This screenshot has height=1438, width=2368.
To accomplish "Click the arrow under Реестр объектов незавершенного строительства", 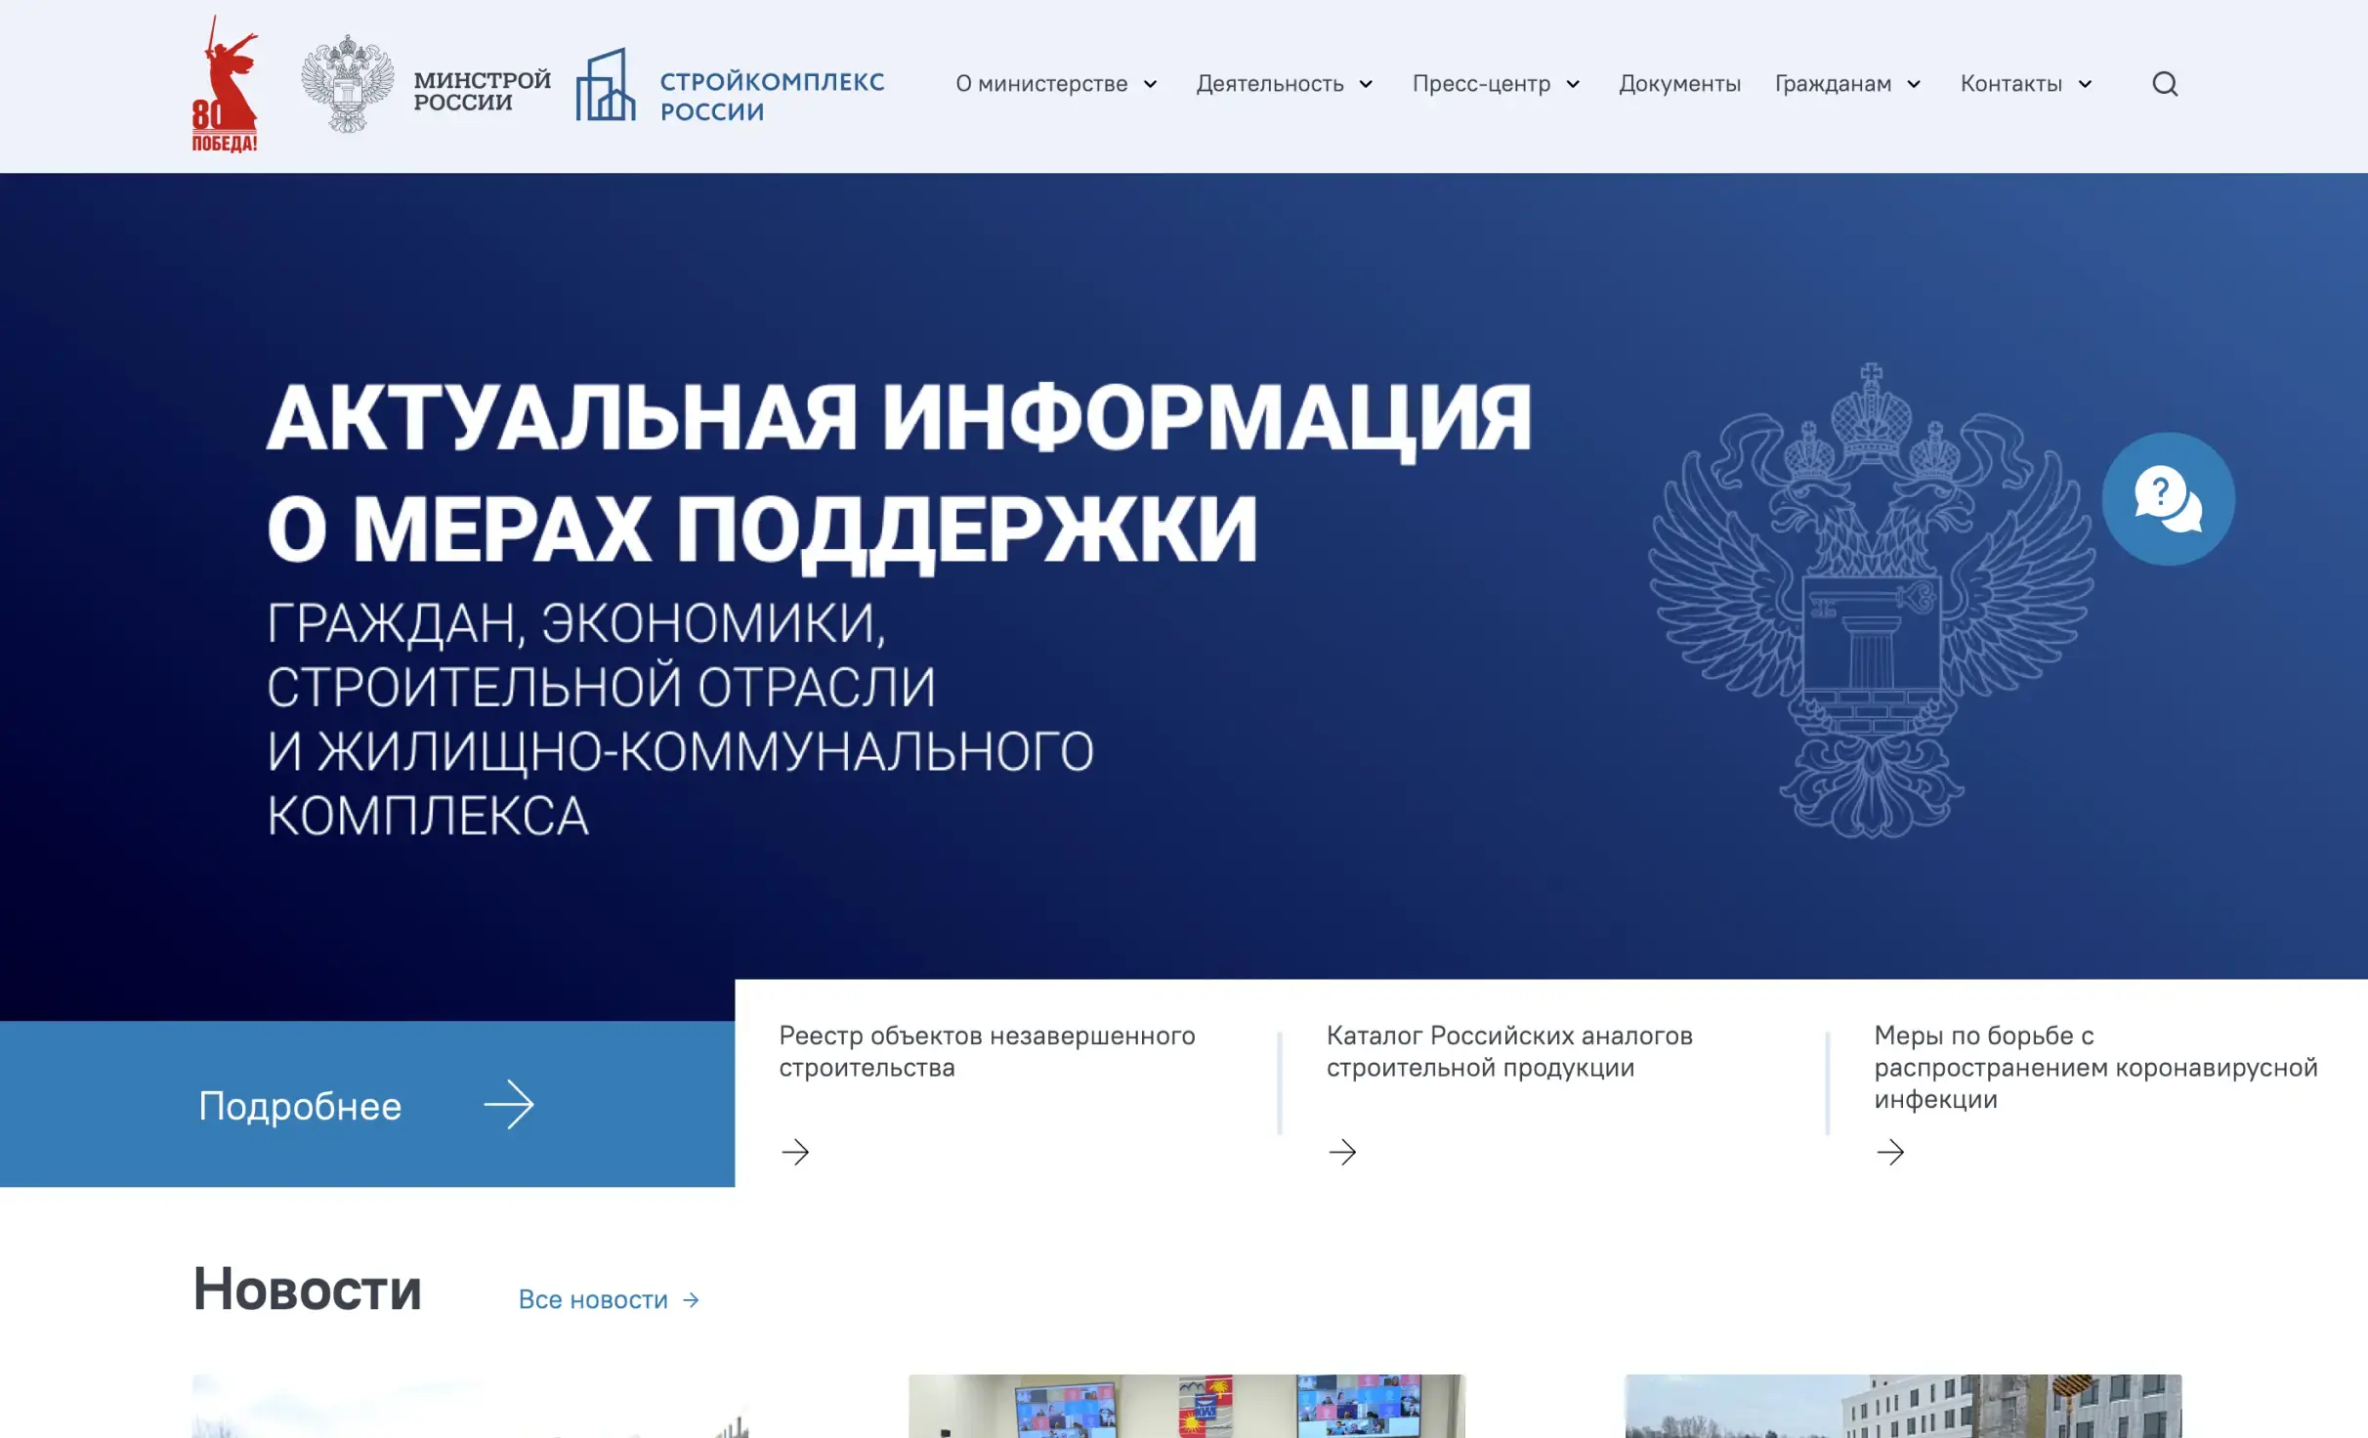I will (x=796, y=1153).
